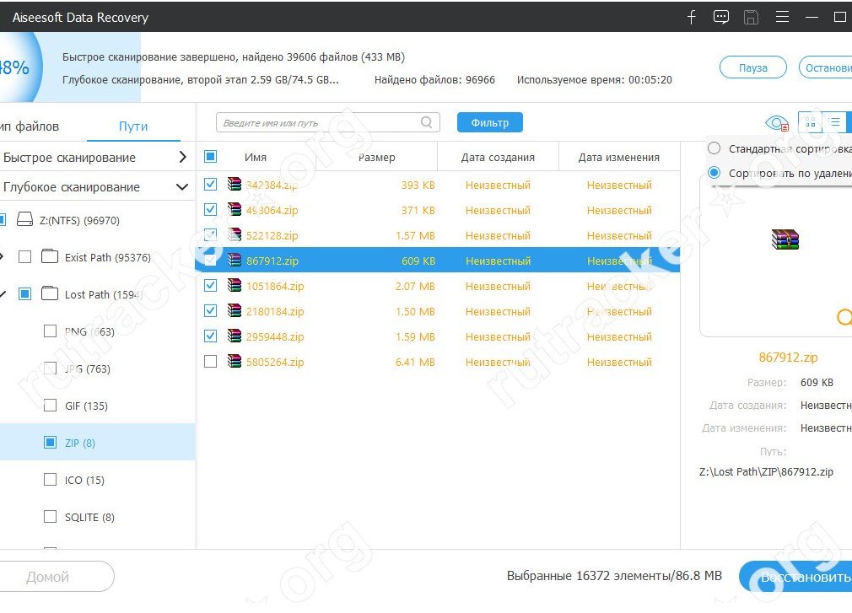Click the save scan floppy disk icon

coord(751,18)
